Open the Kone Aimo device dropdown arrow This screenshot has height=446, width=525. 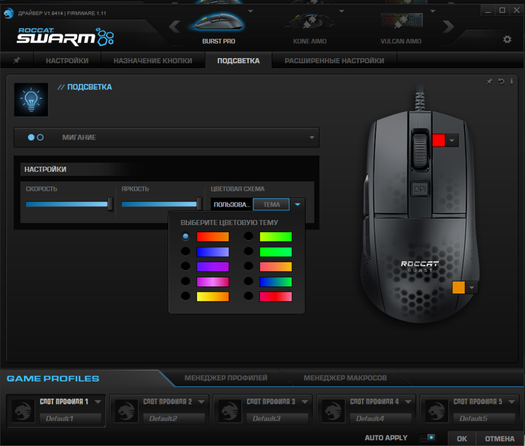[x=341, y=11]
